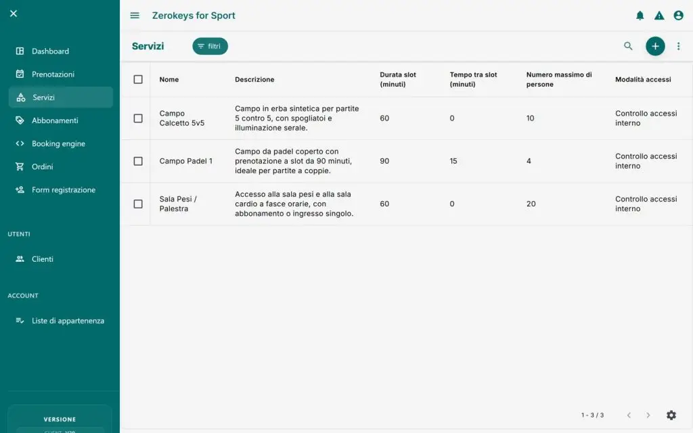The image size is (693, 433).
Task: Click the Campo Padel 1 name cell
Action: (x=185, y=161)
